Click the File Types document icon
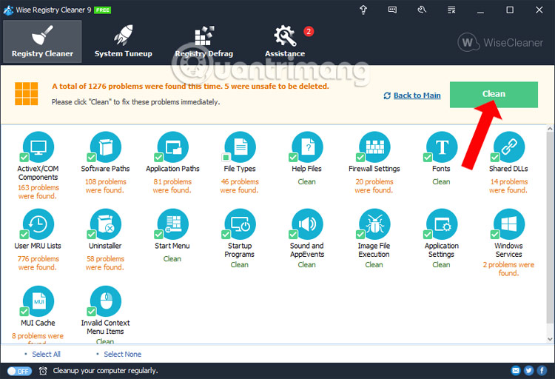The height and width of the screenshot is (379, 555). coord(240,147)
